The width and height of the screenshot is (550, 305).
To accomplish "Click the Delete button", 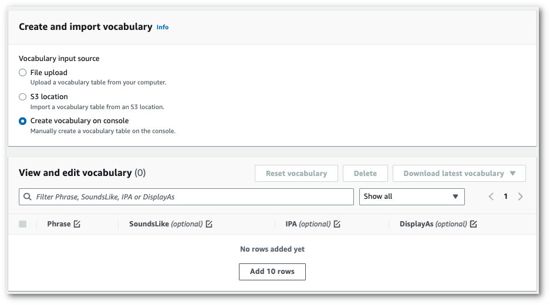I will 365,174.
